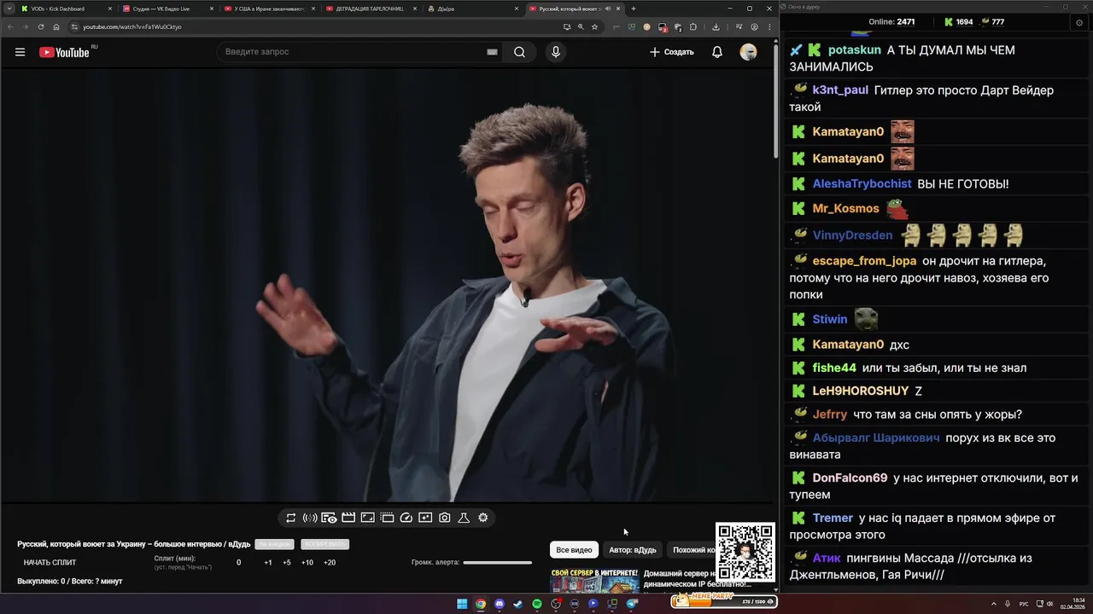Screen dimensions: 1093x614
Task: Open Discord from the taskbar
Action: tap(500, 604)
